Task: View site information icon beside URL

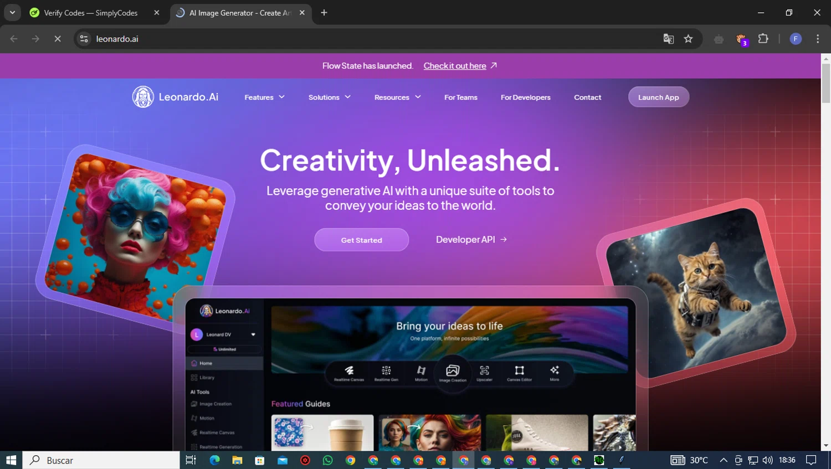Action: (84, 39)
